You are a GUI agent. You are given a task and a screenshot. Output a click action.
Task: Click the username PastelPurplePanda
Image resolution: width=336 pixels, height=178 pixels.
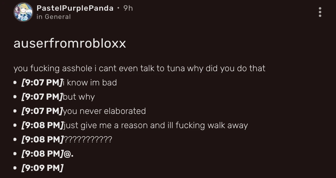click(75, 8)
